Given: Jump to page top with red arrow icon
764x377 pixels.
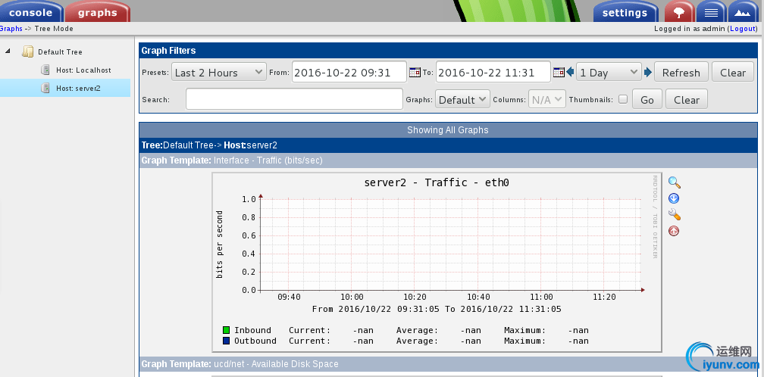Looking at the screenshot, I should click(674, 231).
